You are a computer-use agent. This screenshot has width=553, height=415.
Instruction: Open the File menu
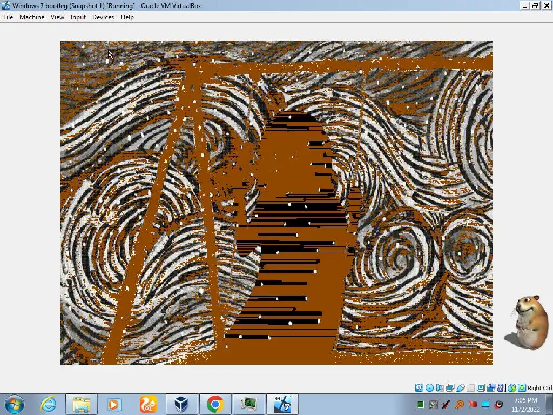click(8, 17)
